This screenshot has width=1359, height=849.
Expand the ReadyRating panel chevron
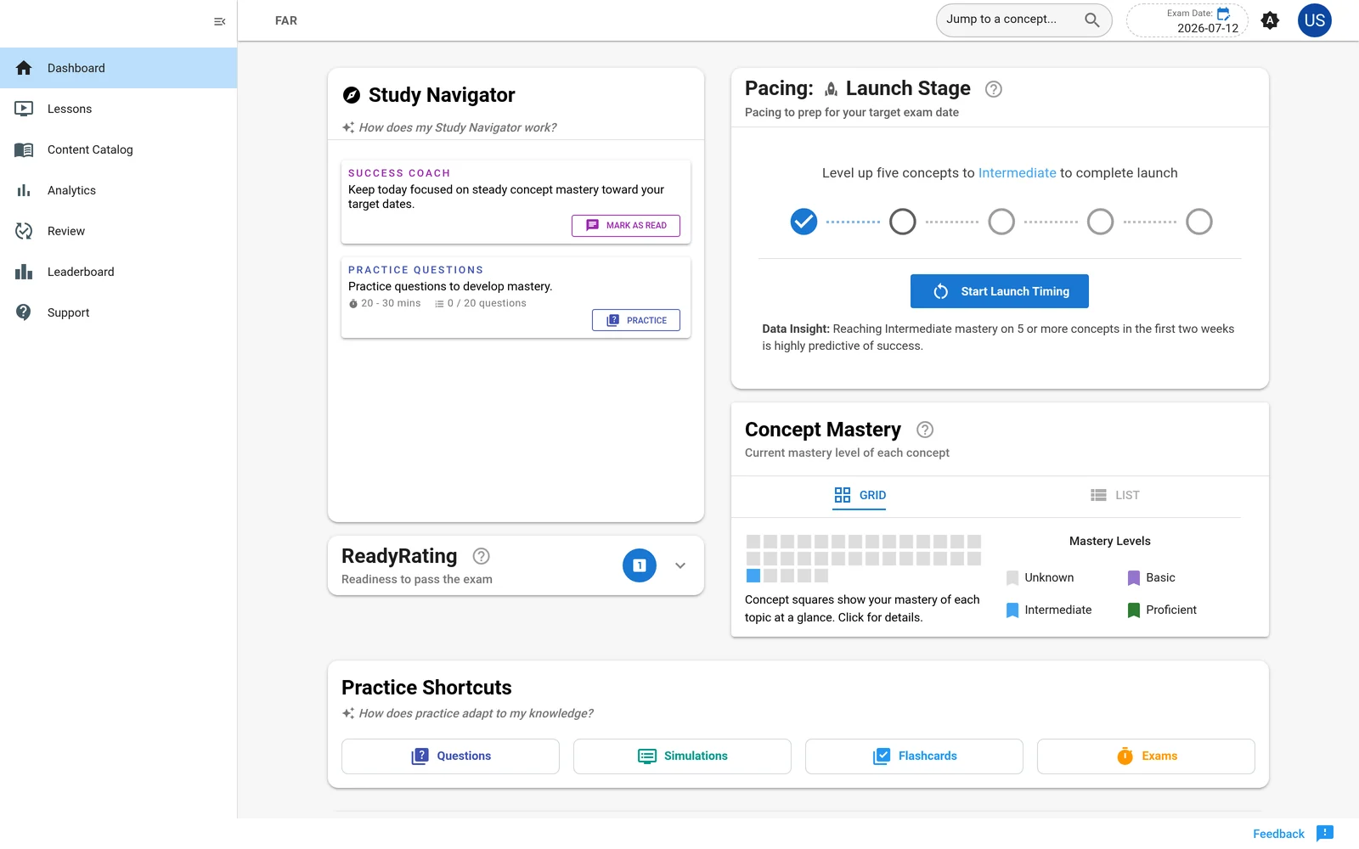[680, 565]
